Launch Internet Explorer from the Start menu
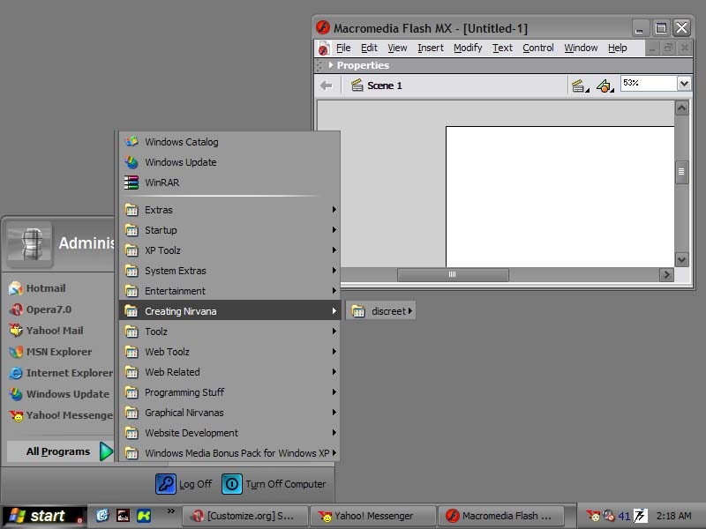The width and height of the screenshot is (706, 529). 58,373
